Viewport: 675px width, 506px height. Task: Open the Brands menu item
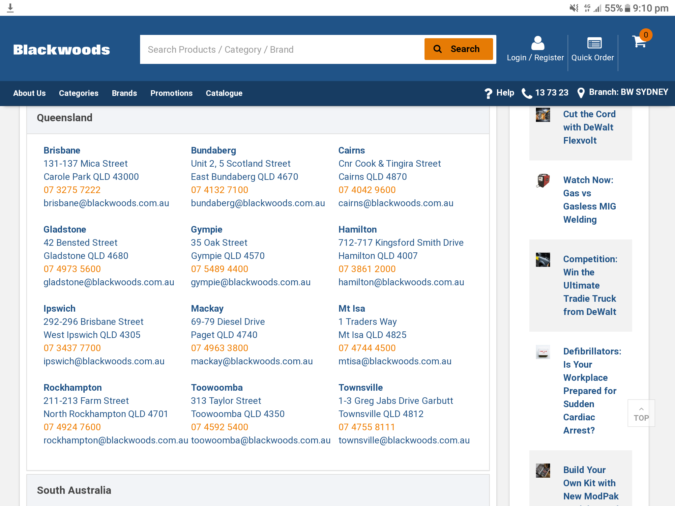coord(124,93)
